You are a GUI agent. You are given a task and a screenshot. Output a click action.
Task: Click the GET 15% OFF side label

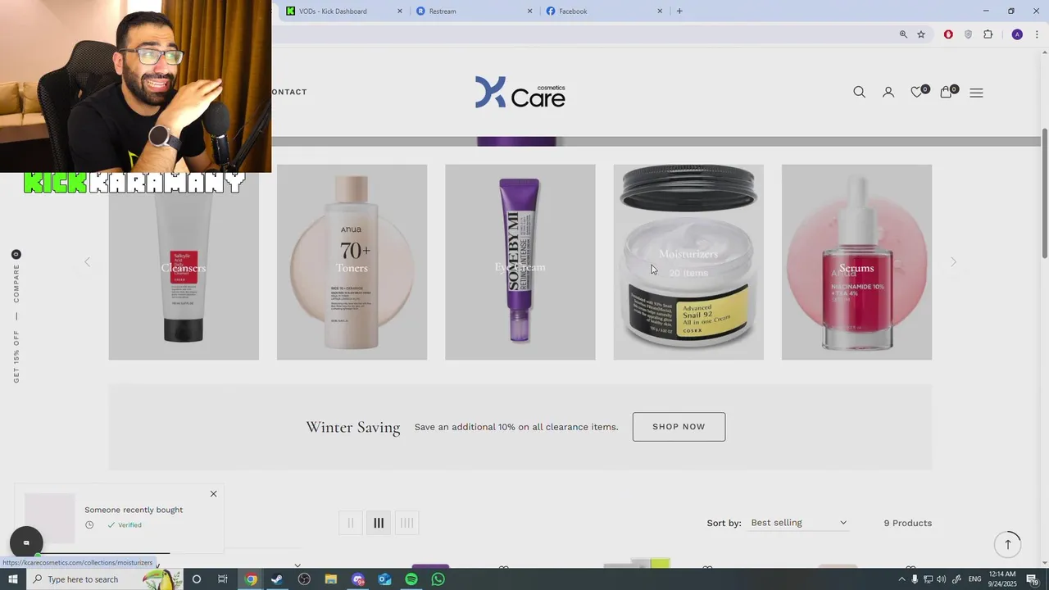point(16,356)
